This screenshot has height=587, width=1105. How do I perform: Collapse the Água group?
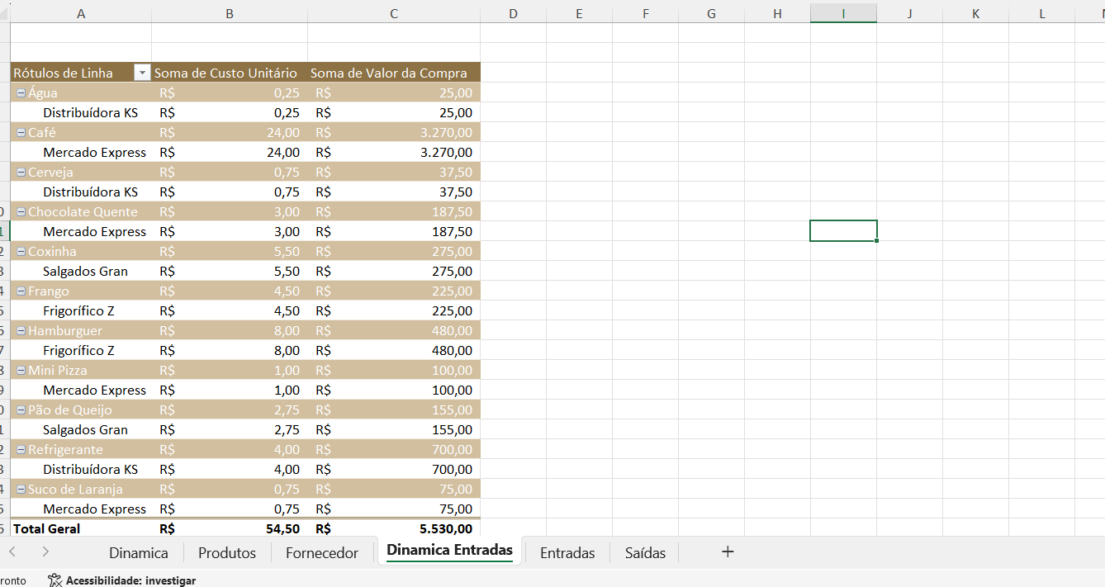(21, 93)
